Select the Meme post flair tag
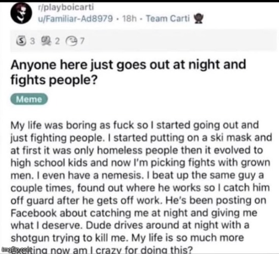 click(x=29, y=99)
